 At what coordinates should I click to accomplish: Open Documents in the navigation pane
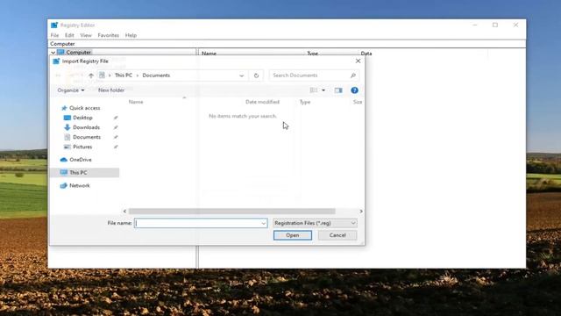pyautogui.click(x=87, y=137)
